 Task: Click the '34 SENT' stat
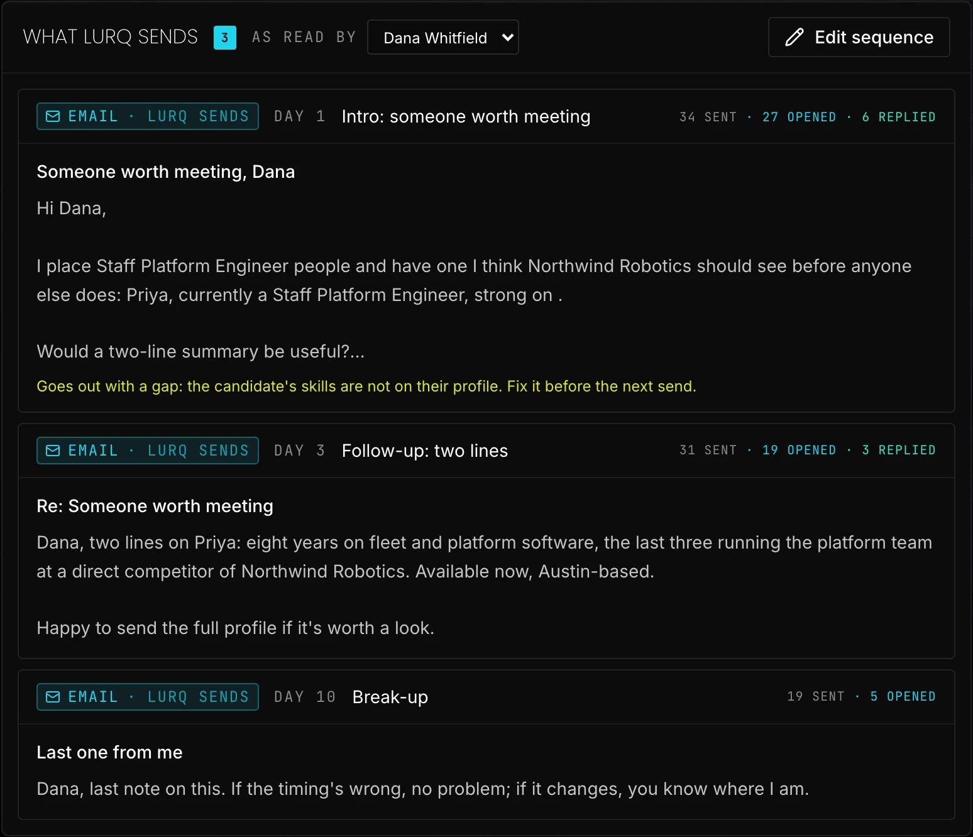point(708,117)
